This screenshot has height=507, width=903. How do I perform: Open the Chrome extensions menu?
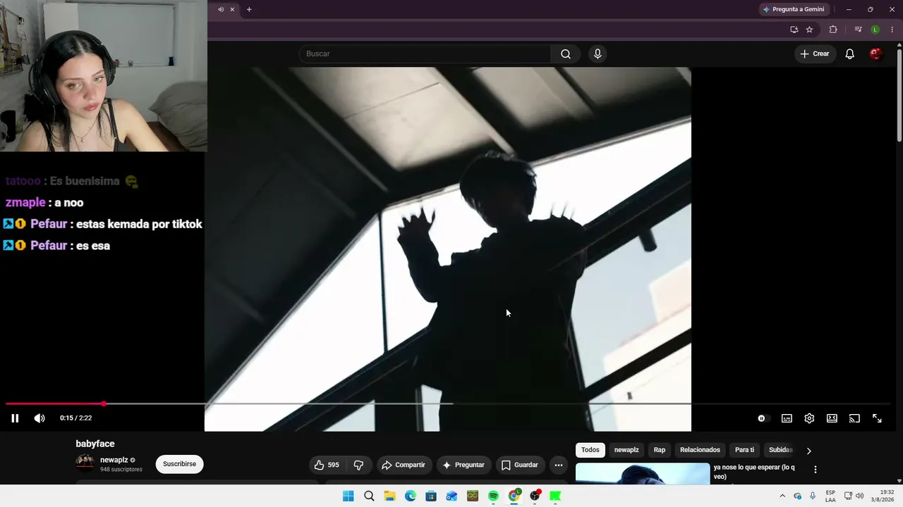point(833,30)
